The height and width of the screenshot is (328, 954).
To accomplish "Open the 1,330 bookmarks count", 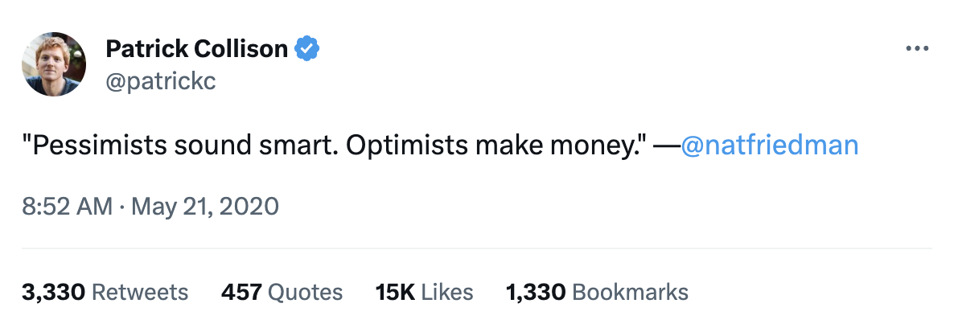I will [x=535, y=292].
